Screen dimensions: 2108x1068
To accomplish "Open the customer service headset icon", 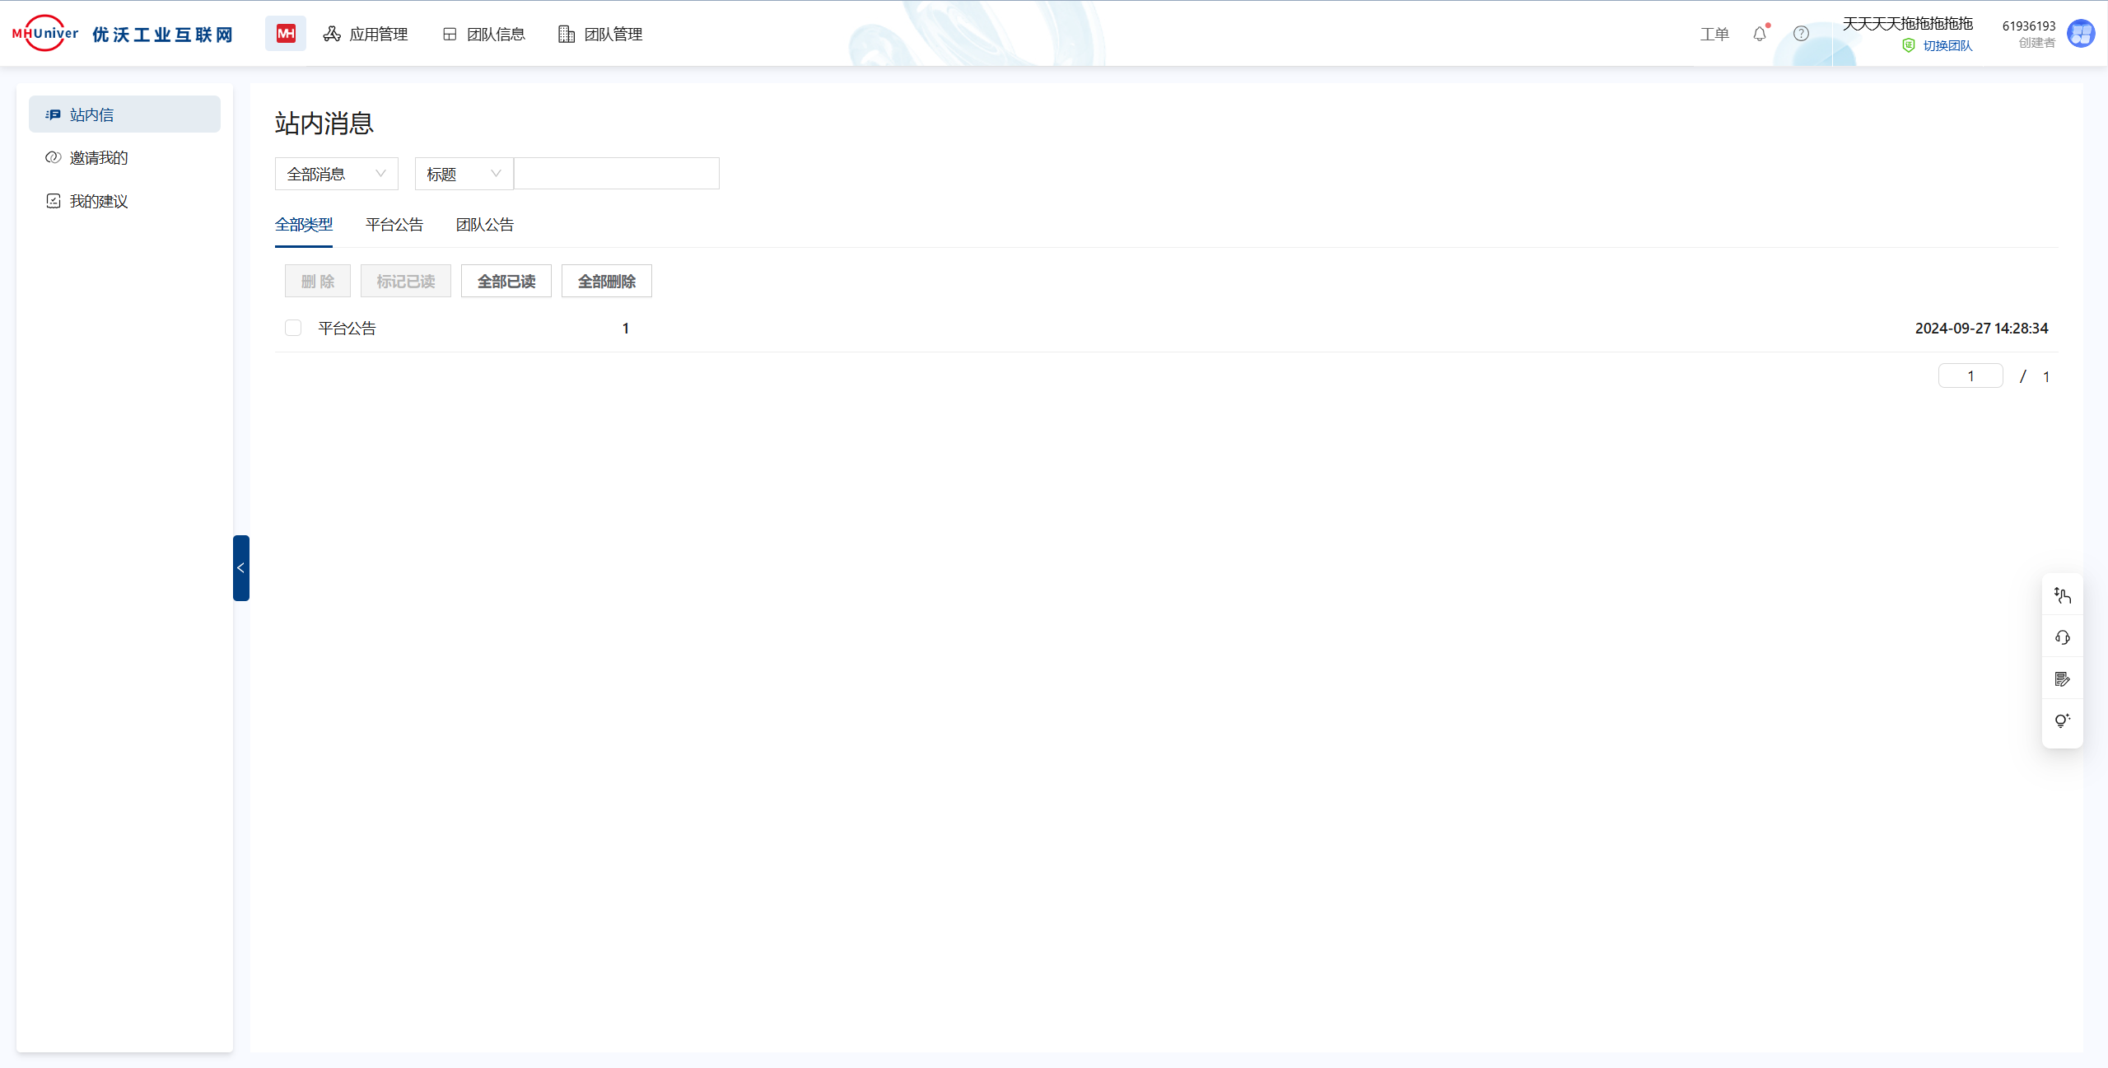I will (x=2062, y=637).
